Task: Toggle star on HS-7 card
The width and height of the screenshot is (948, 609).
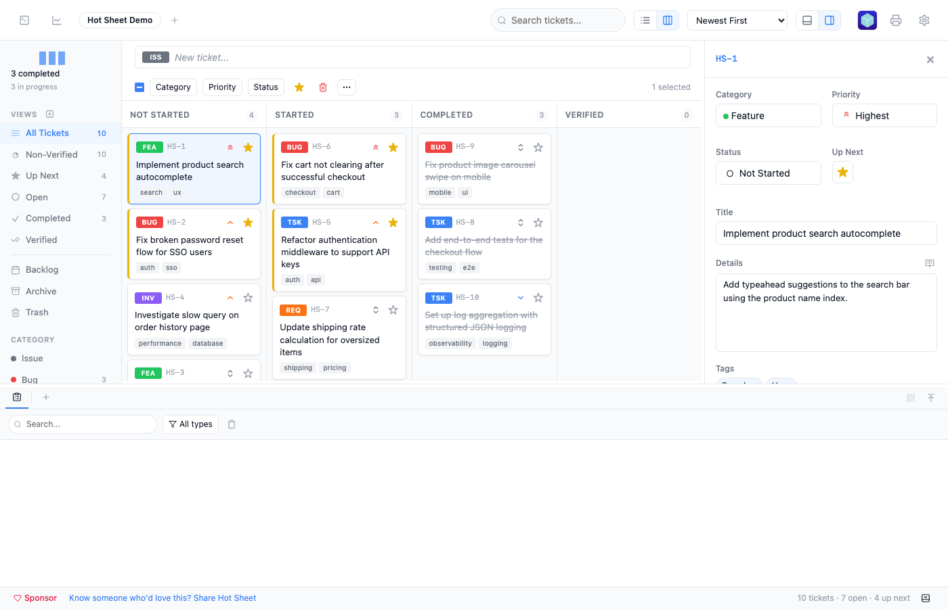Action: [393, 310]
